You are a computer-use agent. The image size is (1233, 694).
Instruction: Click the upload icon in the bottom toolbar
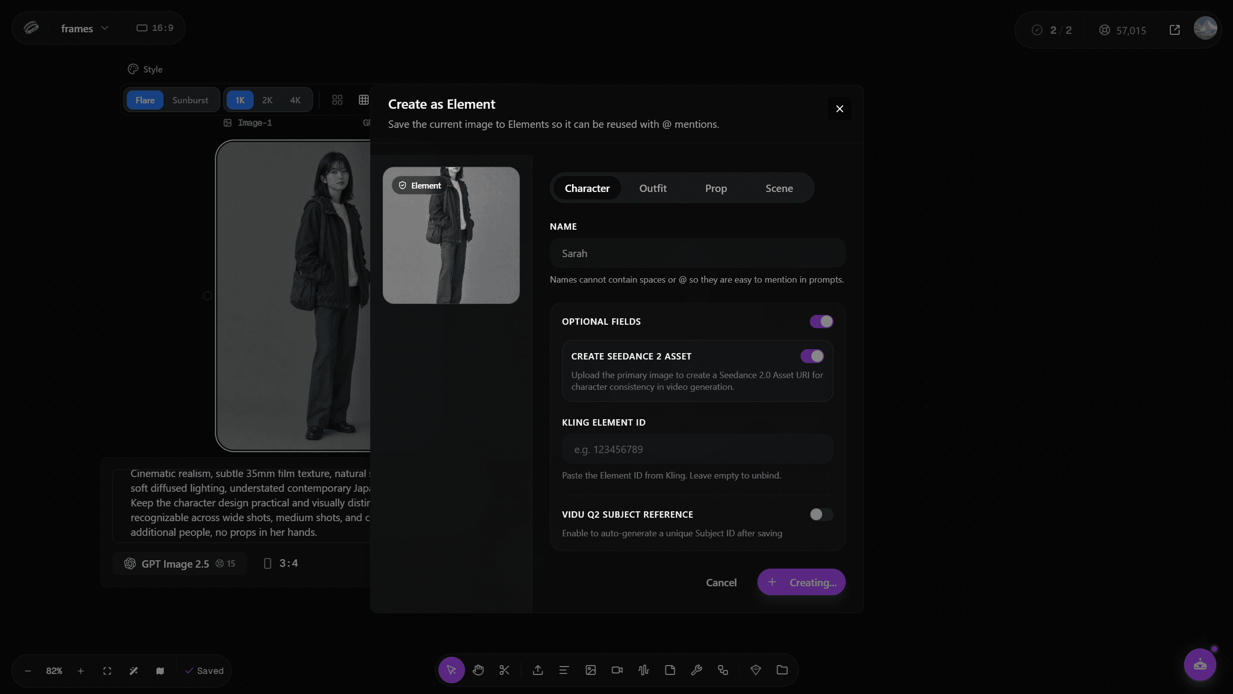coord(538,670)
